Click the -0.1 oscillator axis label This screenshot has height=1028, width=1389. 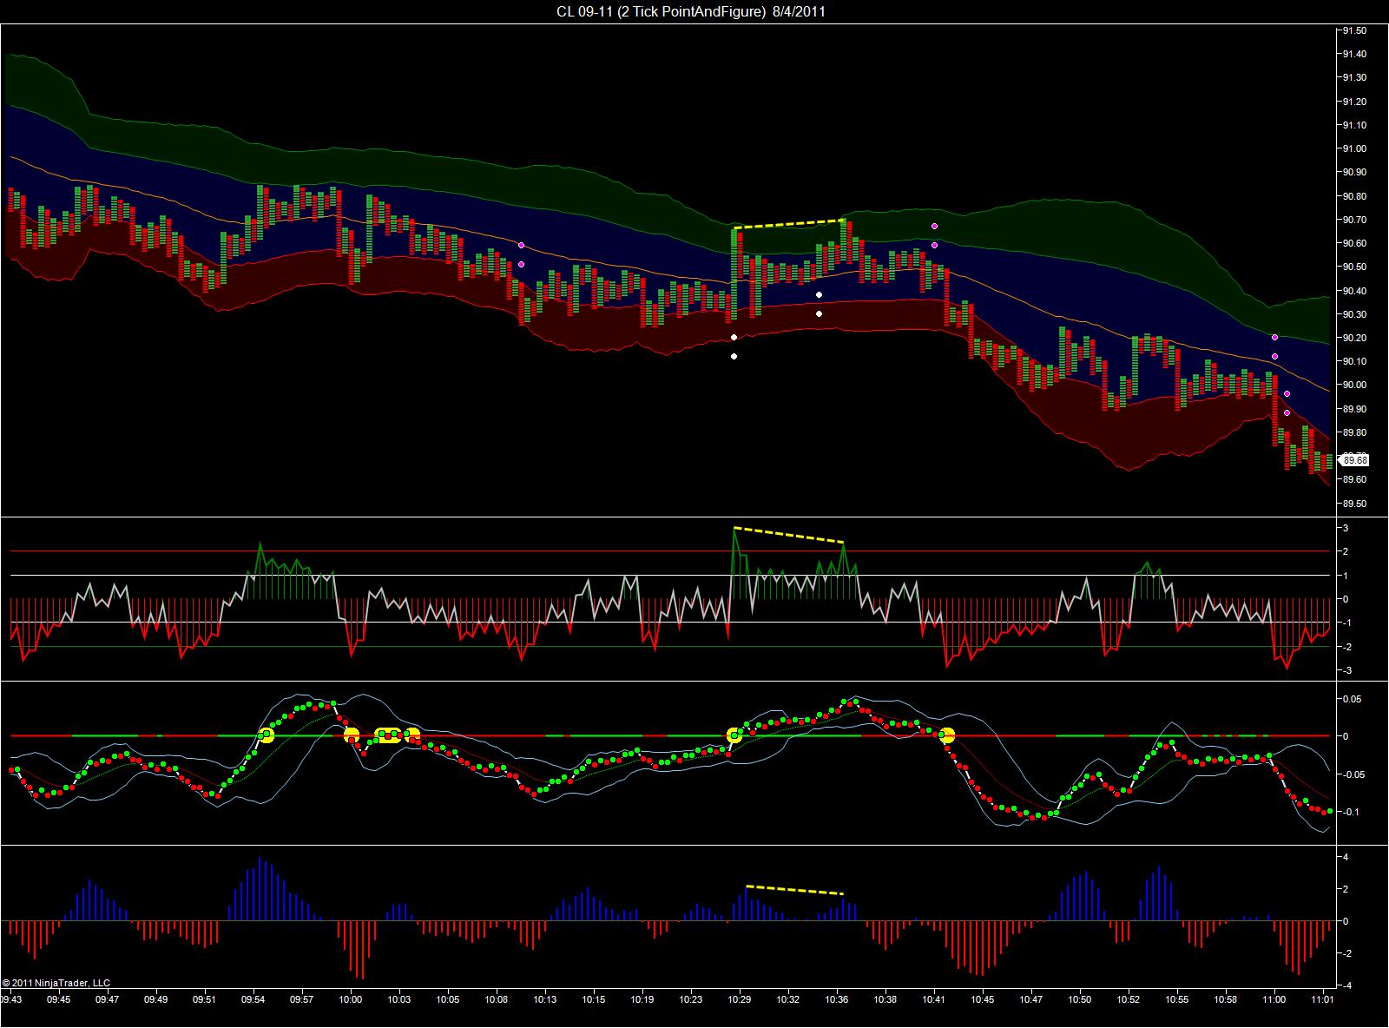[x=1351, y=812]
